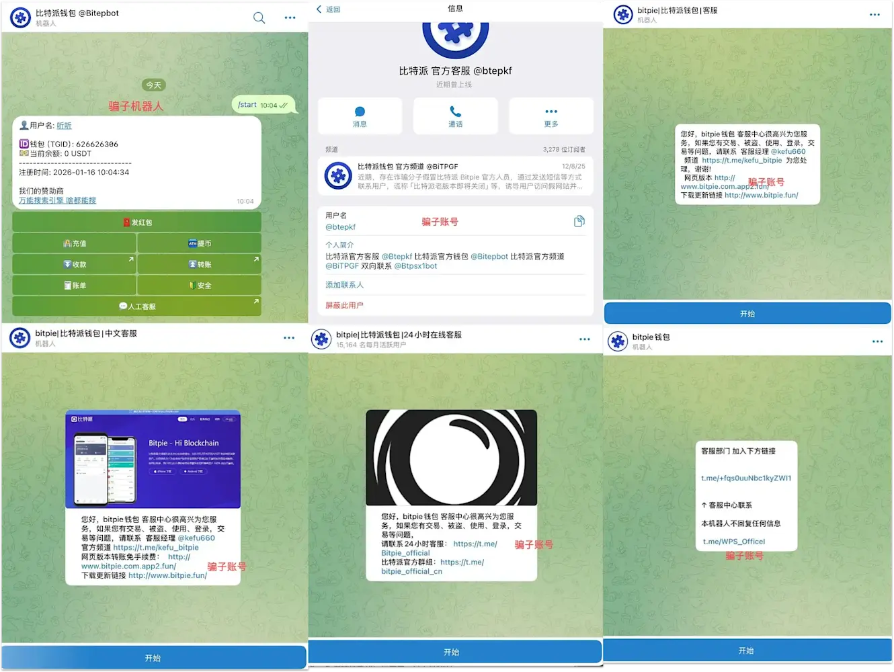Open the three-dot menu in bitpie 钱包 chat
894x672 pixels.
877,341
